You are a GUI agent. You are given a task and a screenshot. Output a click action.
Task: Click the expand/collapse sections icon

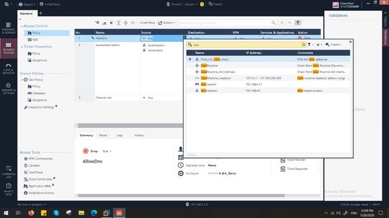126,23
